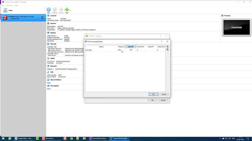Select the ssh_allow rule name cell
The height and width of the screenshot is (141, 252).
(x=101, y=50)
